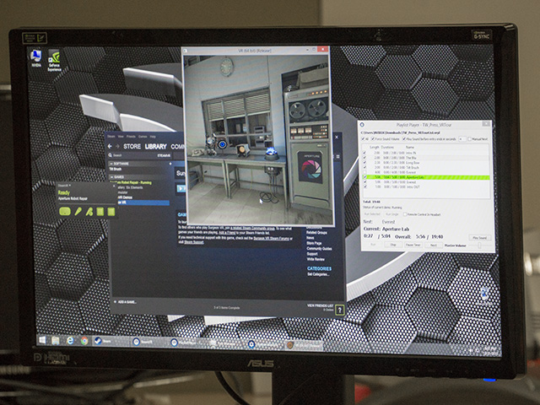Click ADD A GAME in Steam

tap(126, 302)
